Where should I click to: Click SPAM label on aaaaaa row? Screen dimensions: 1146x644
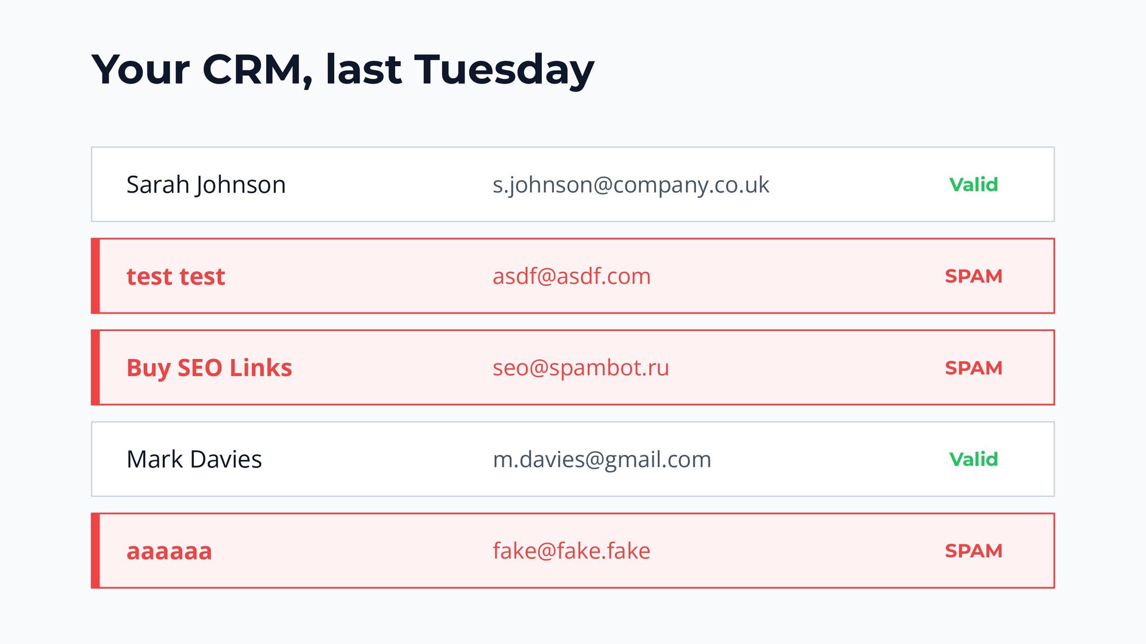click(974, 551)
